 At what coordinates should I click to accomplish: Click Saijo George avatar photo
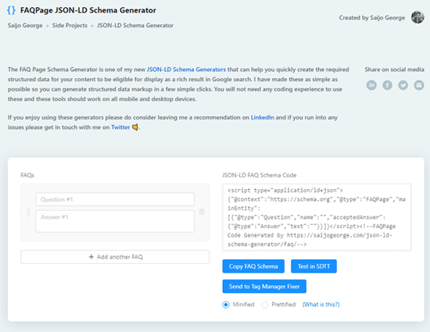417,17
